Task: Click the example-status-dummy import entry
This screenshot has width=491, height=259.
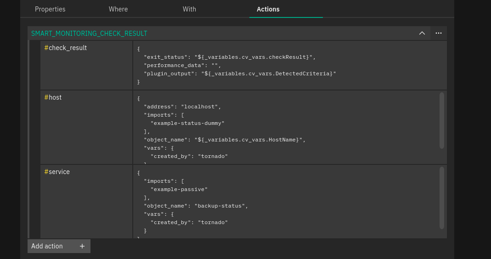Action: click(x=187, y=123)
